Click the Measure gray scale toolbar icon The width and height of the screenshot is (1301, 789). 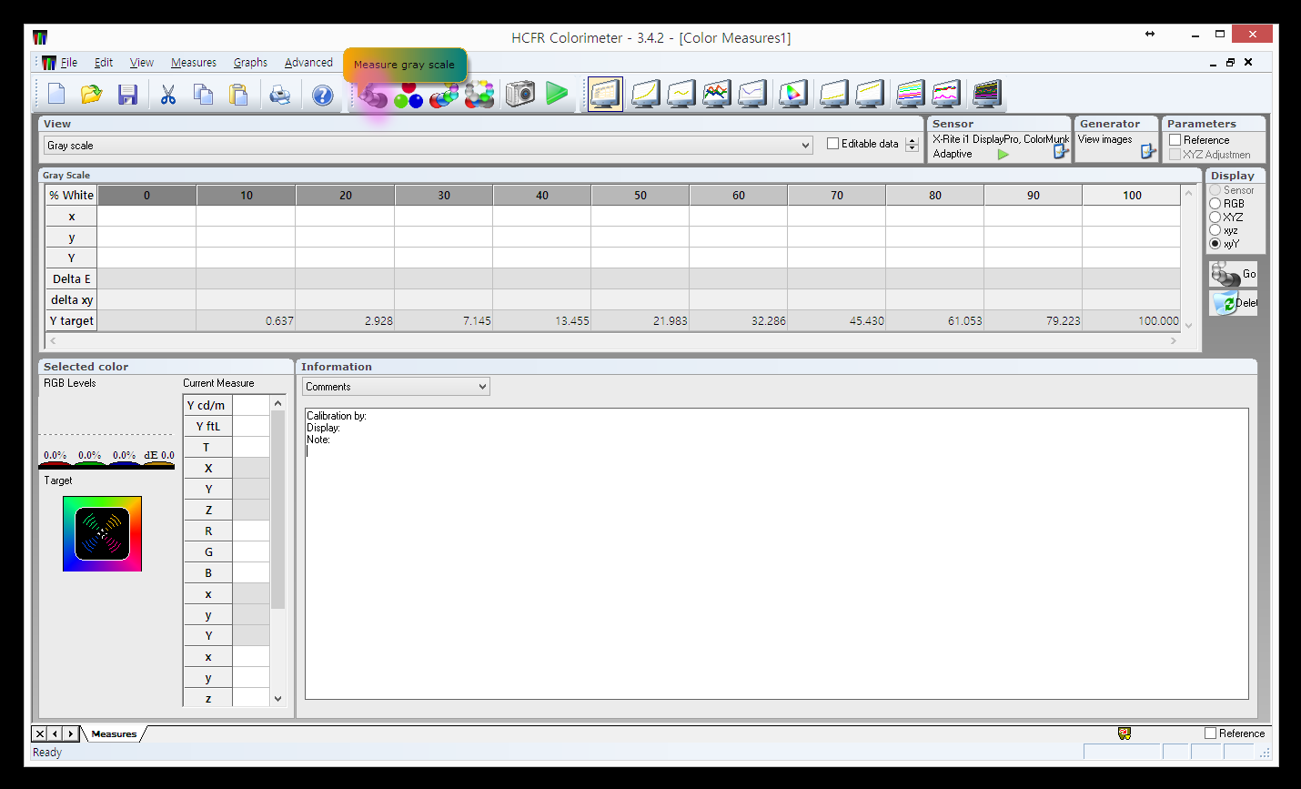click(x=372, y=95)
